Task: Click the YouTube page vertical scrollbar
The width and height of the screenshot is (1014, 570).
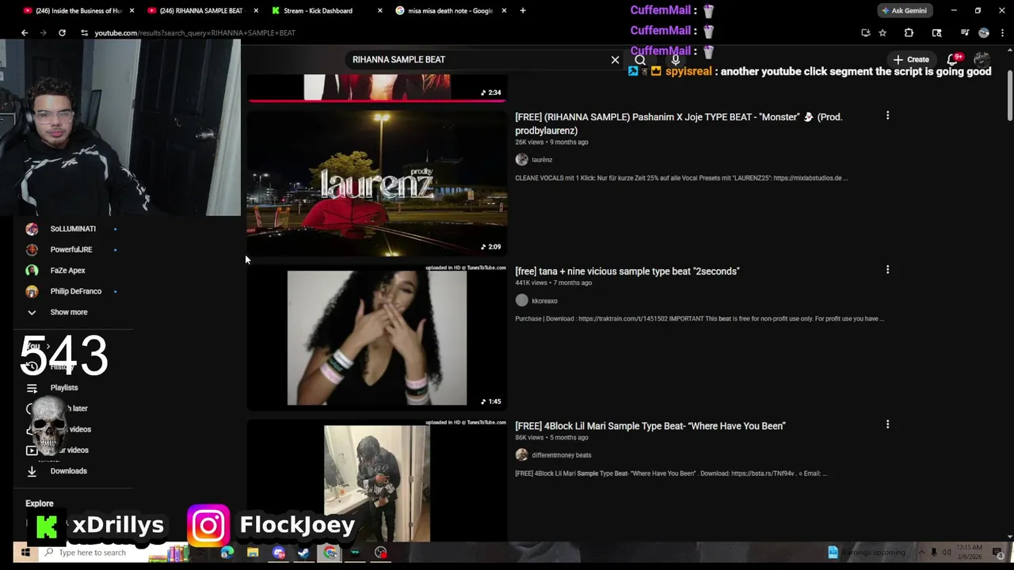Action: pos(1009,95)
